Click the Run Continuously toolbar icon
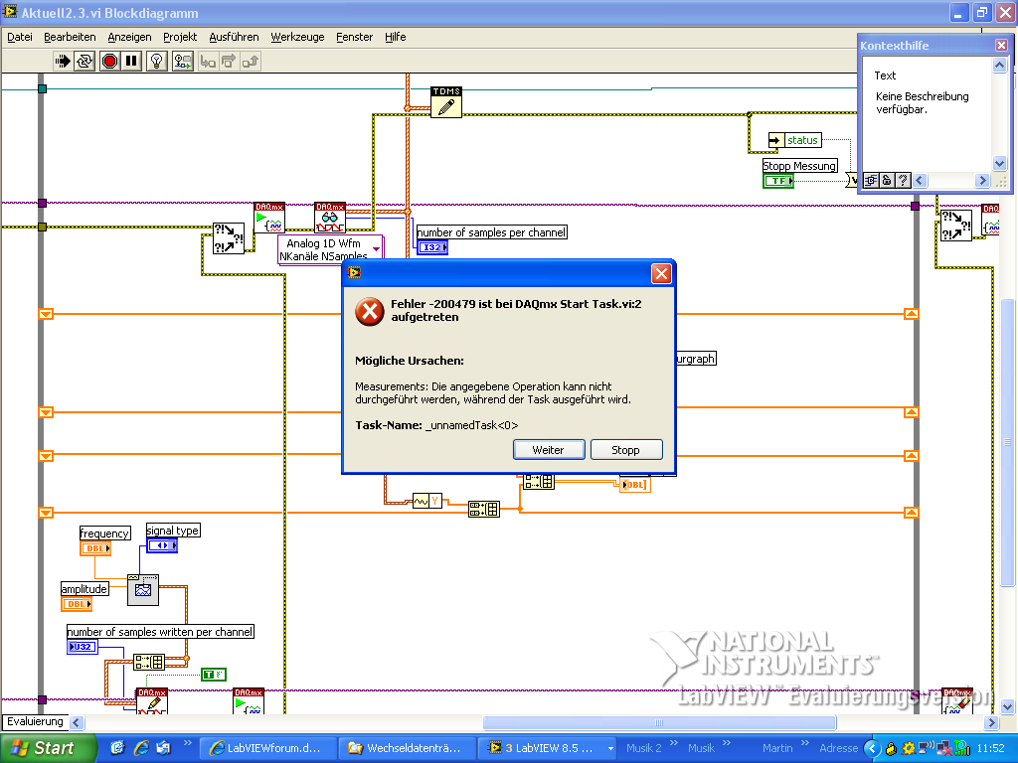The image size is (1018, 763). pos(85,61)
